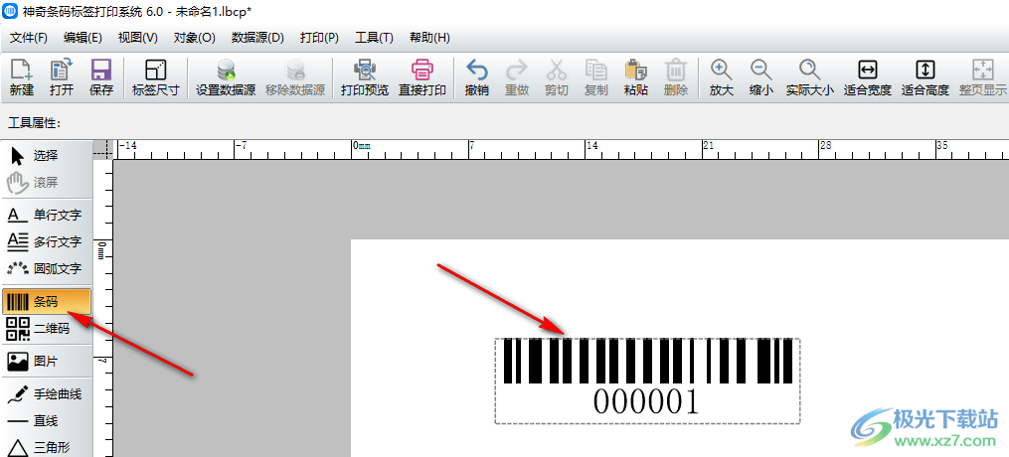Open the 帮助(H) menu

point(429,38)
